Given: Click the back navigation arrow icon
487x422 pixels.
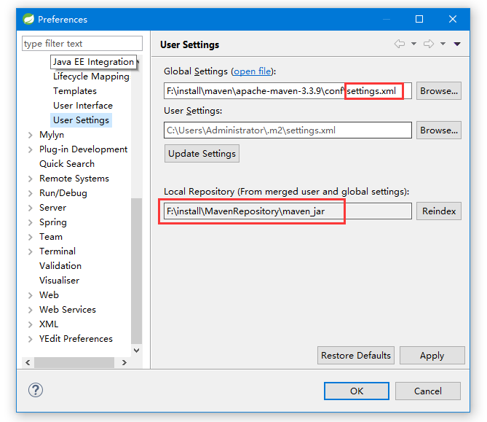Looking at the screenshot, I should tap(400, 44).
